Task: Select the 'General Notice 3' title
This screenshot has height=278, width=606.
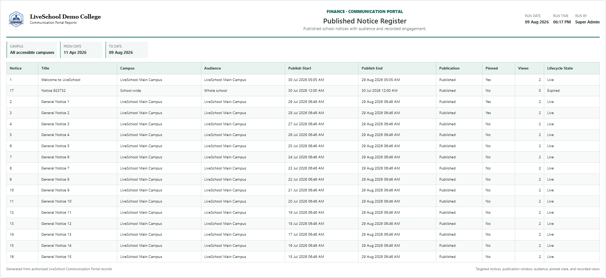Action: click(x=55, y=124)
